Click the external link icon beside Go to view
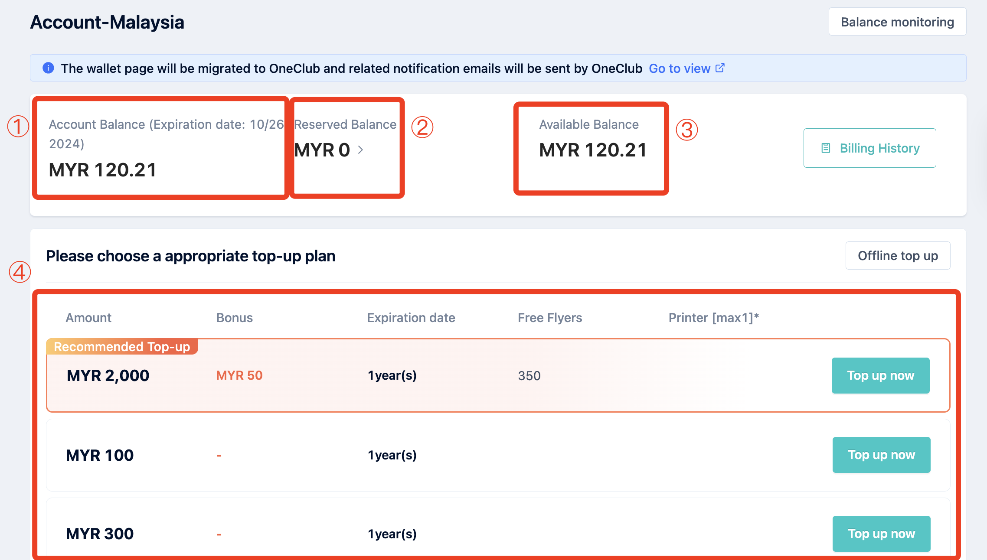 (720, 68)
